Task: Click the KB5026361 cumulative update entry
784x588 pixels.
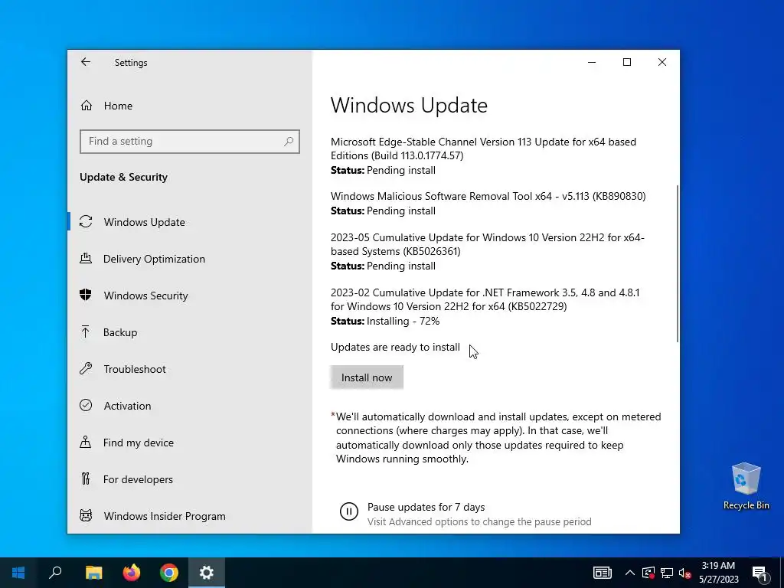Action: 488,251
